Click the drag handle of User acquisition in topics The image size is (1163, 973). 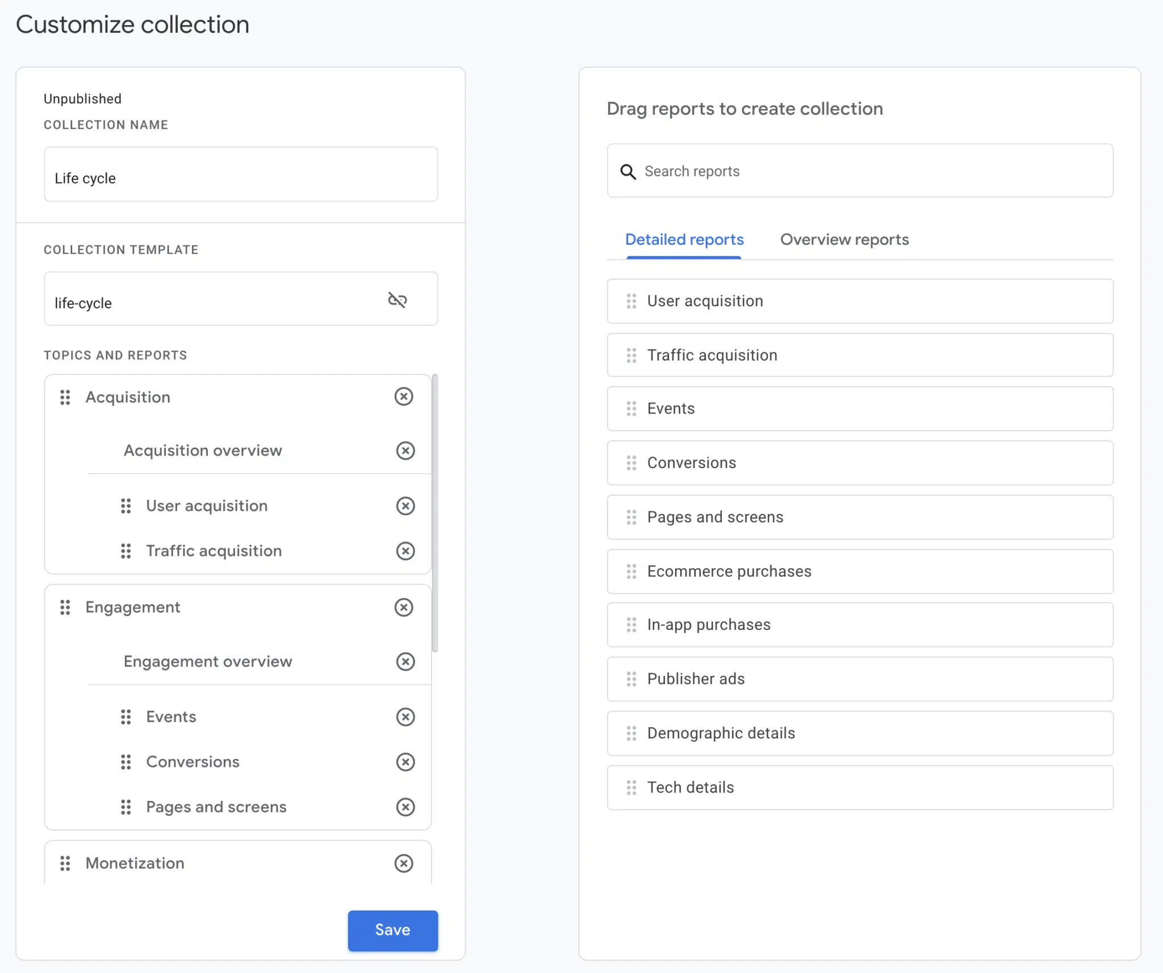[x=126, y=506]
